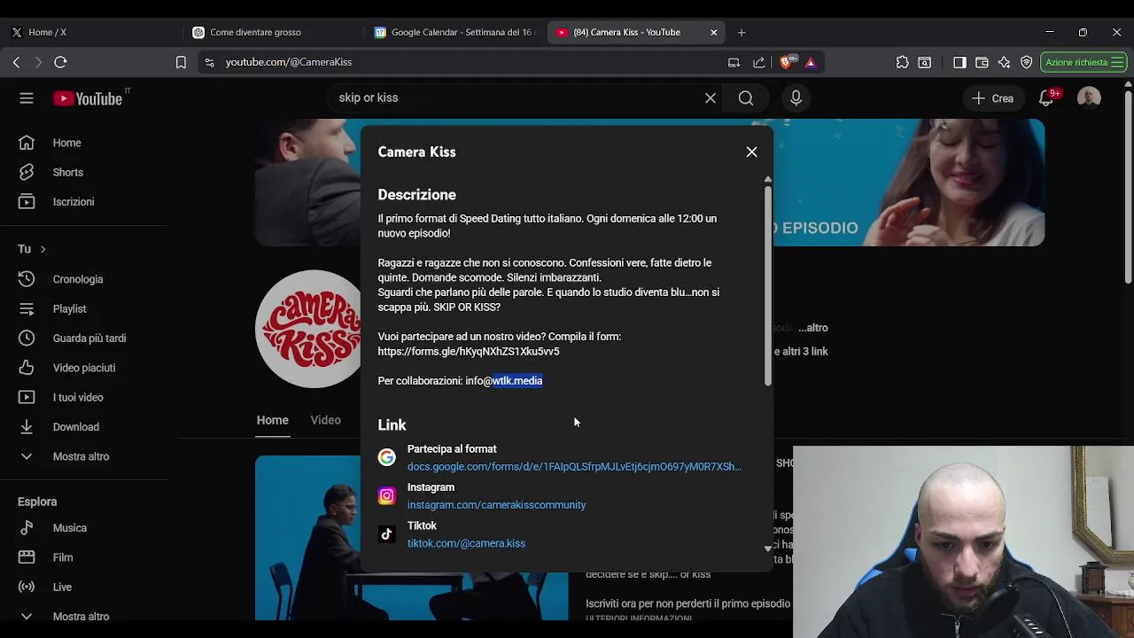The height and width of the screenshot is (638, 1134).
Task: Click the forms.gle link in description
Action: (x=469, y=351)
